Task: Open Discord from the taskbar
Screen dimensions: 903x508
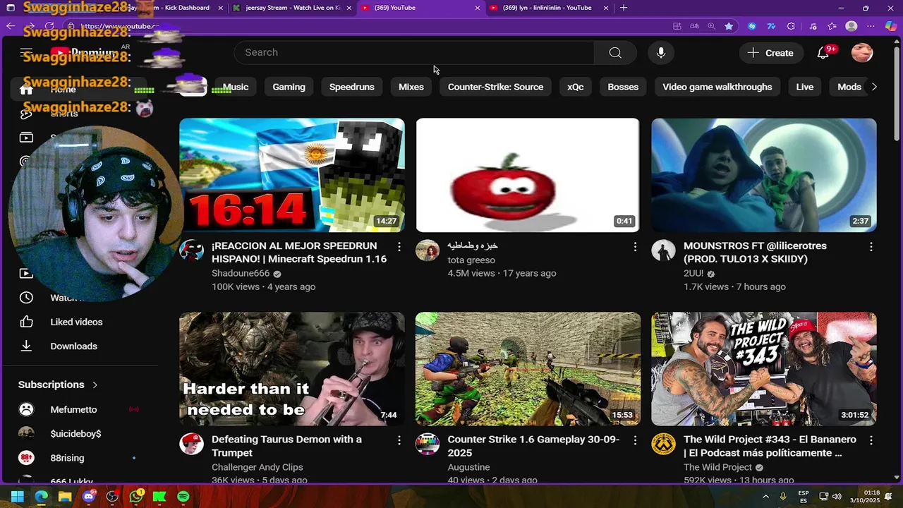Action: click(x=89, y=497)
